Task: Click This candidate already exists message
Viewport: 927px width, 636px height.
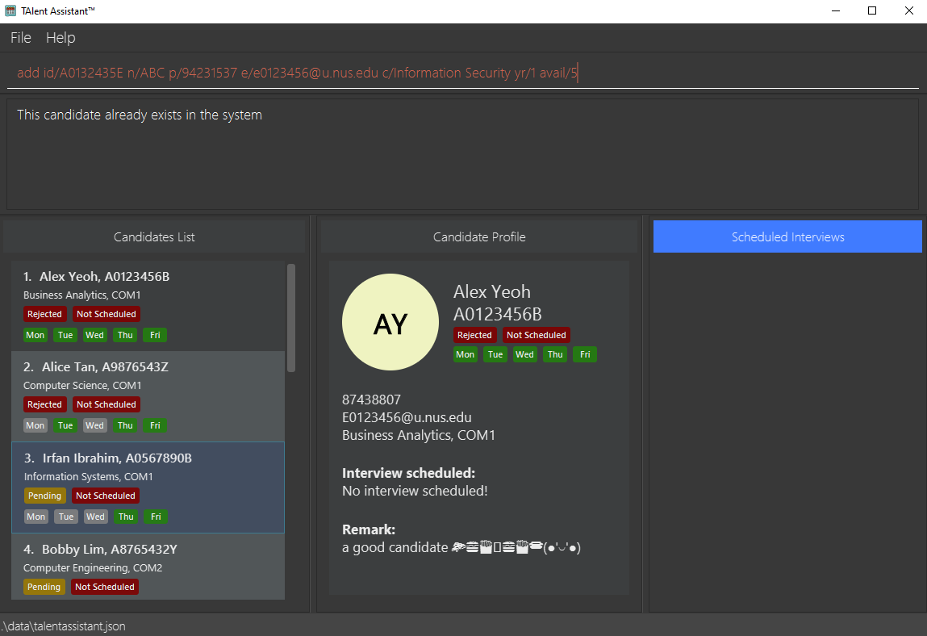Action: pyautogui.click(x=140, y=115)
